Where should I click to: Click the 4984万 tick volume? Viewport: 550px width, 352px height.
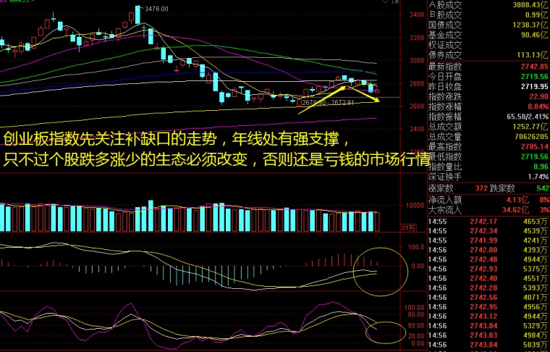[x=536, y=335]
